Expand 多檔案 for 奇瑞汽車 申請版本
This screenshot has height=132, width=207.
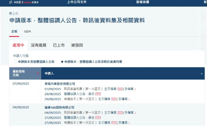(124, 99)
